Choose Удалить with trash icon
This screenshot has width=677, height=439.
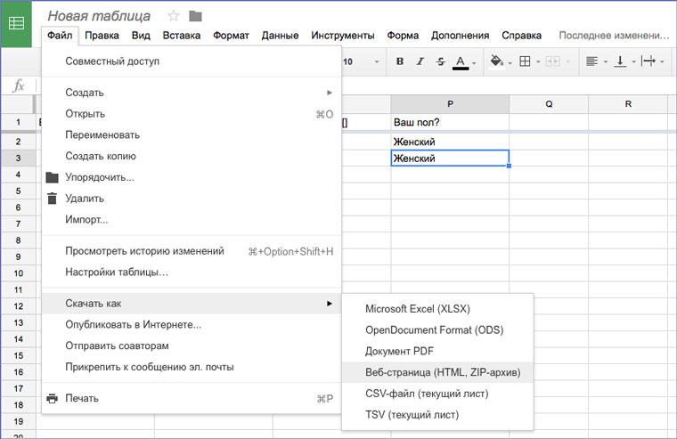click(x=192, y=199)
